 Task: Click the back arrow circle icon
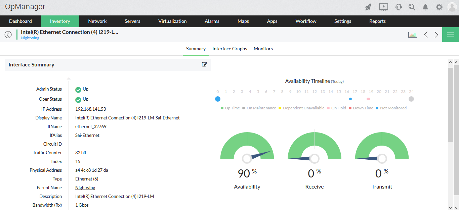pyautogui.click(x=8, y=35)
